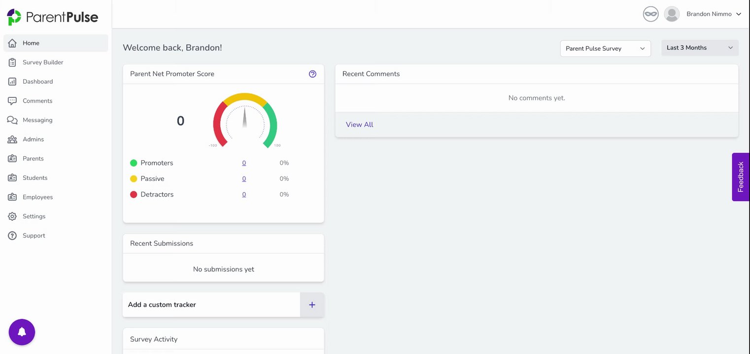The width and height of the screenshot is (750, 354).
Task: Go to the Dashboard menu item
Action: [x=37, y=82]
